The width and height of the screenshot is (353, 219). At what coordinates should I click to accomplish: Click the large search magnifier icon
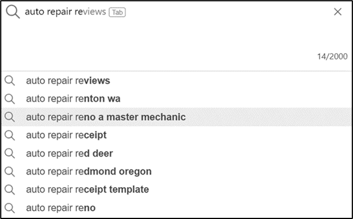pyautogui.click(x=13, y=12)
